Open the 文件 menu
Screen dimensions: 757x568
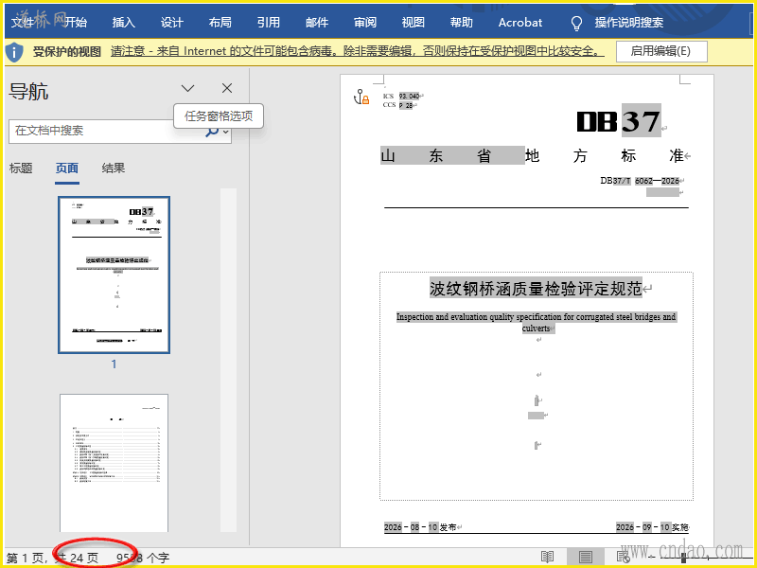point(22,22)
